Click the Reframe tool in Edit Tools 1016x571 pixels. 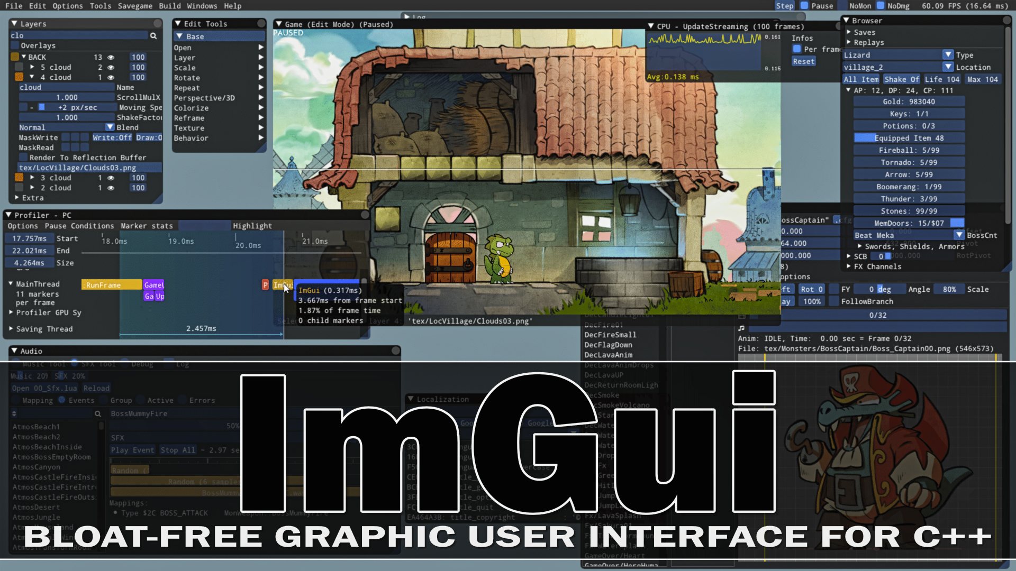(188, 117)
